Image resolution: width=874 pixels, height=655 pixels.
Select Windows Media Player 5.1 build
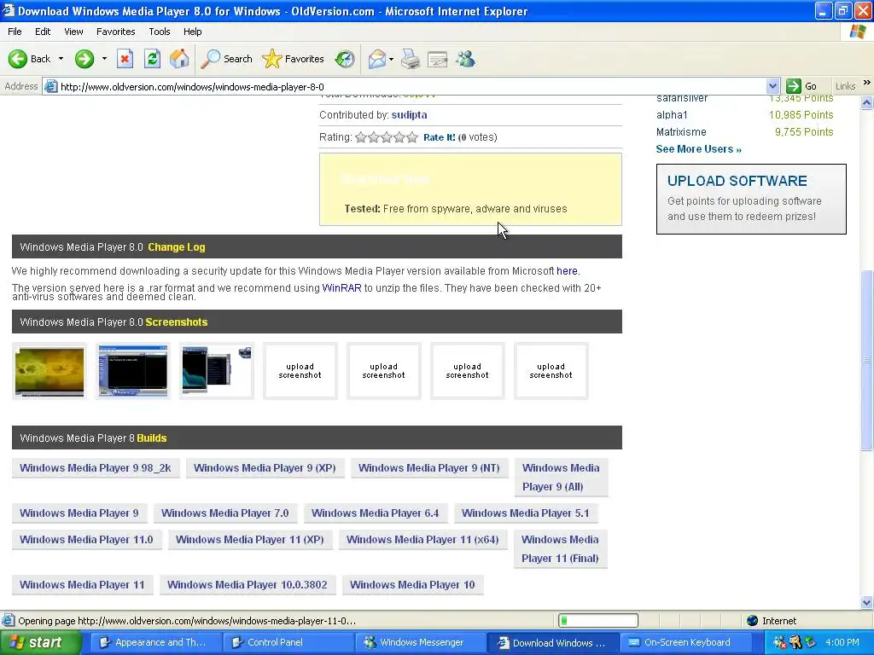coord(525,513)
